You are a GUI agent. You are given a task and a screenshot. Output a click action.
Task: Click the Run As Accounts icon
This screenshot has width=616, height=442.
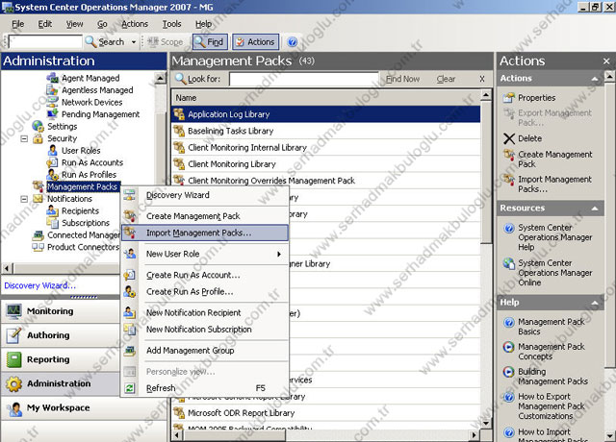click(x=52, y=162)
